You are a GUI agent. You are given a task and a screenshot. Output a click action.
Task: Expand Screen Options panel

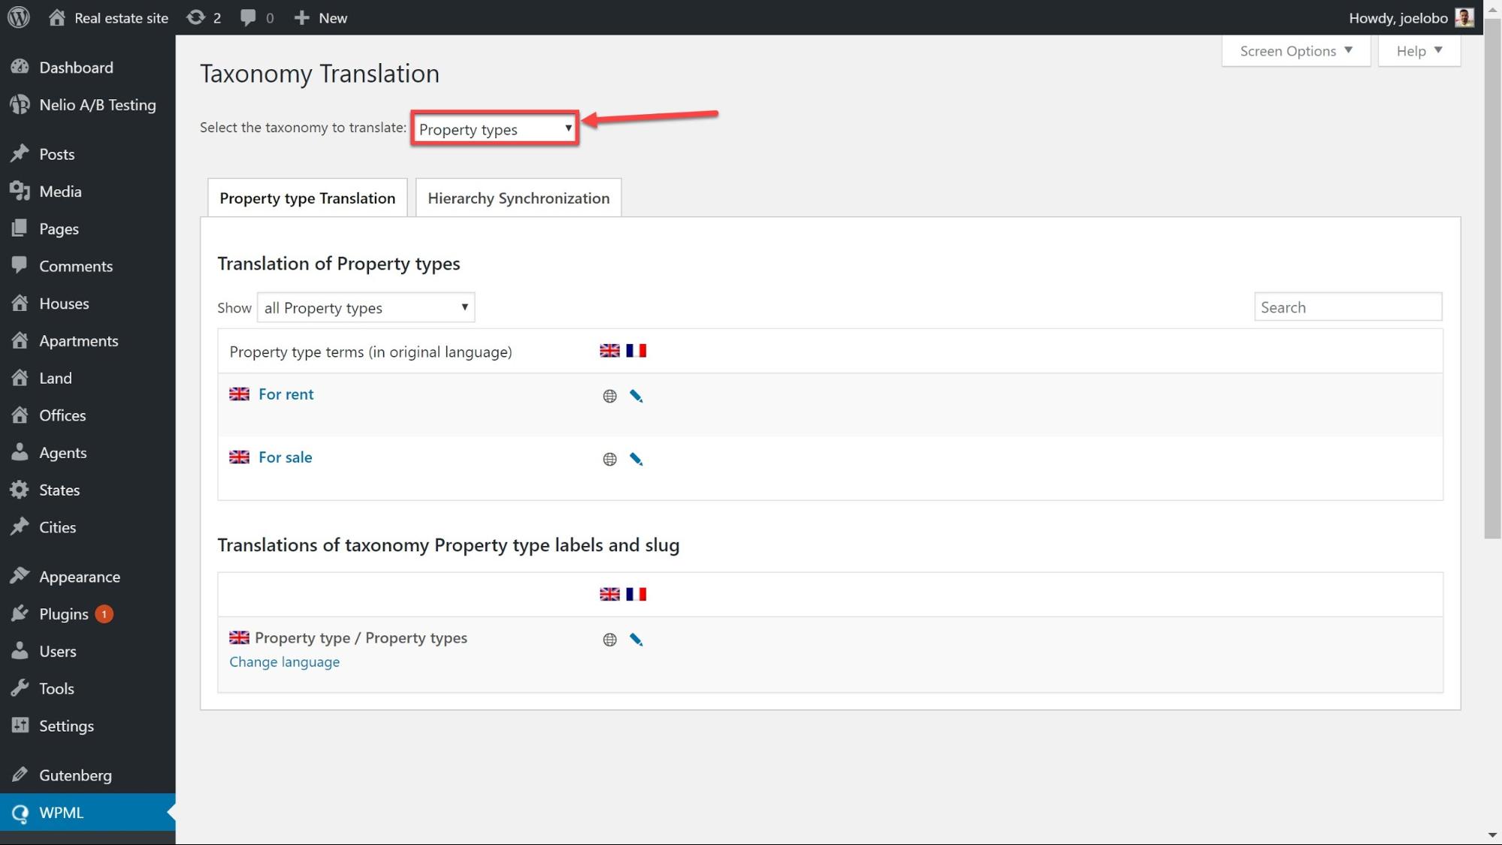click(x=1295, y=51)
